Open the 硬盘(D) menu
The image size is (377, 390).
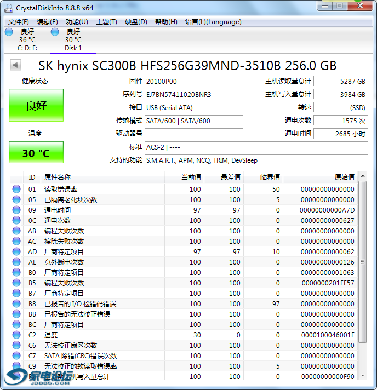(136, 22)
